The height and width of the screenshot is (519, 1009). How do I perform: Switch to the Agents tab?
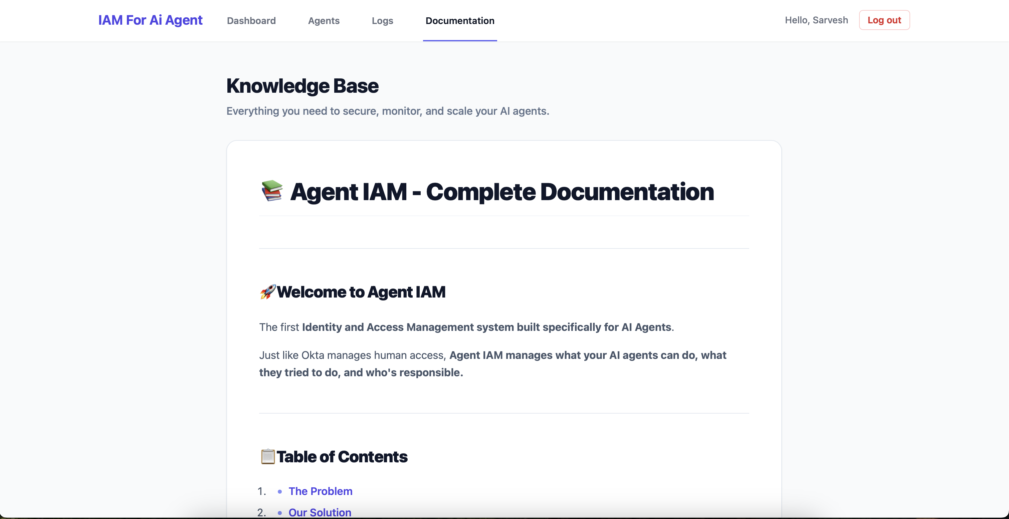click(324, 20)
